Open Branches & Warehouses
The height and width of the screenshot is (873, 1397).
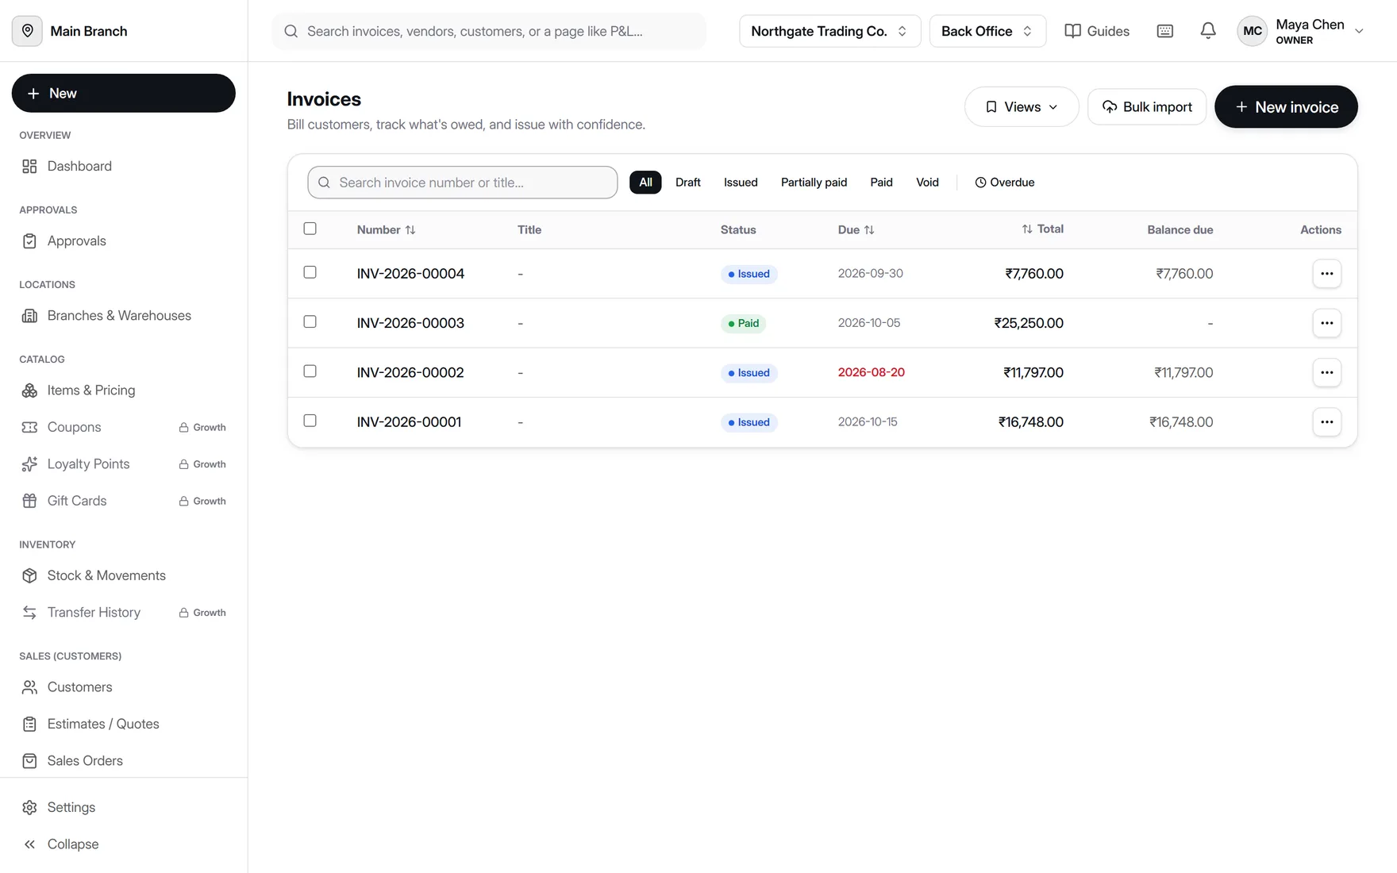click(x=124, y=315)
